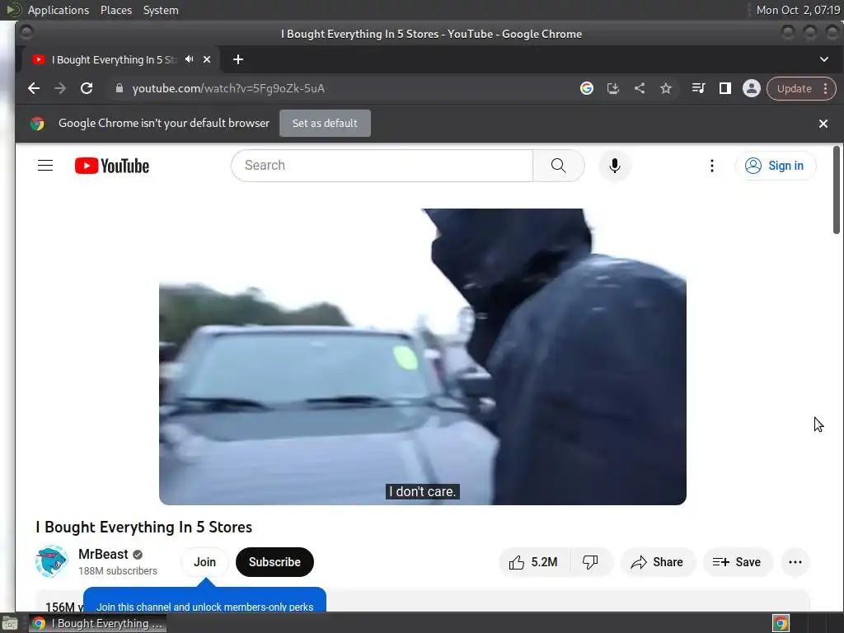Set Chrome as default browser
Image resolution: width=844 pixels, height=633 pixels.
(325, 124)
